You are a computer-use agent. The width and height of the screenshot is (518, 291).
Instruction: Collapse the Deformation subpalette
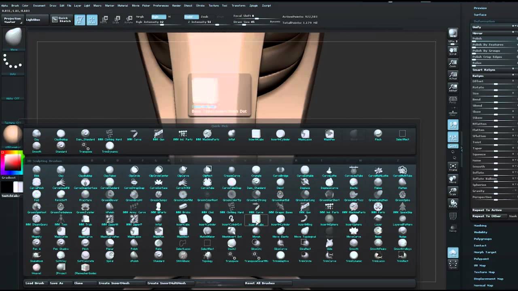[x=484, y=21]
